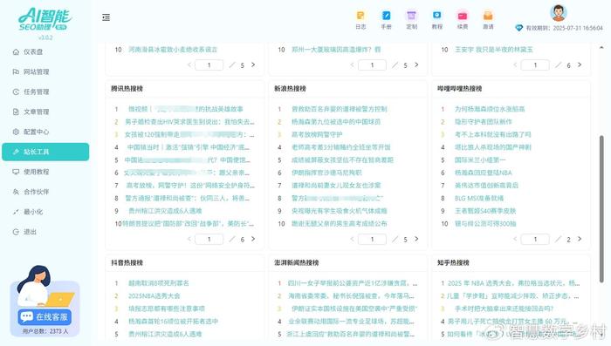Open 哔哩哔哩 item 隐形守护者团队新作

pyautogui.click(x=484, y=122)
